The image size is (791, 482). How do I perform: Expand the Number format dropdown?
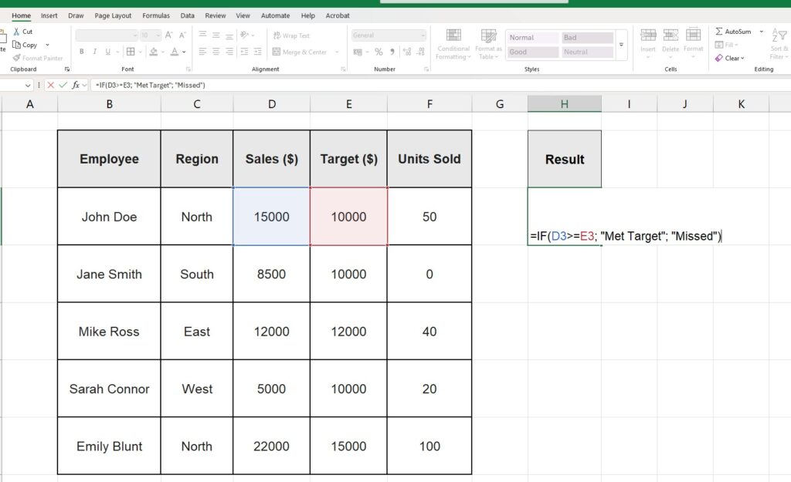(x=424, y=35)
